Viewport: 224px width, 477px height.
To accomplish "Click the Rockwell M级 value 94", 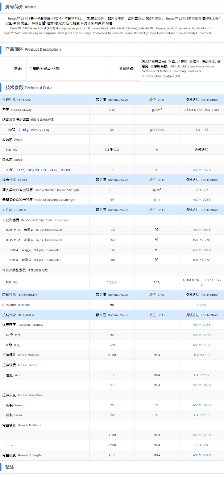I will coord(112,335).
